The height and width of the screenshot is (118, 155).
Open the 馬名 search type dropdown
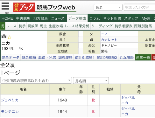pyautogui.click(x=108, y=7)
